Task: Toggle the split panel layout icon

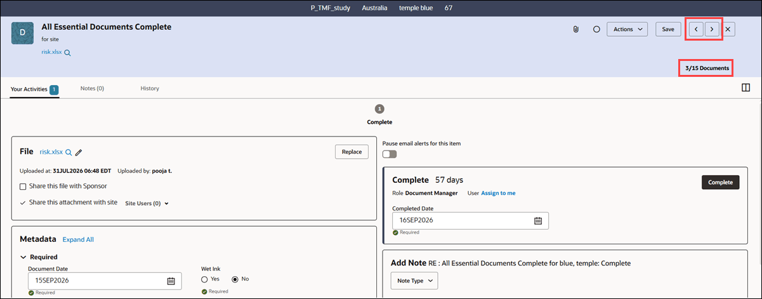Action: pyautogui.click(x=746, y=88)
